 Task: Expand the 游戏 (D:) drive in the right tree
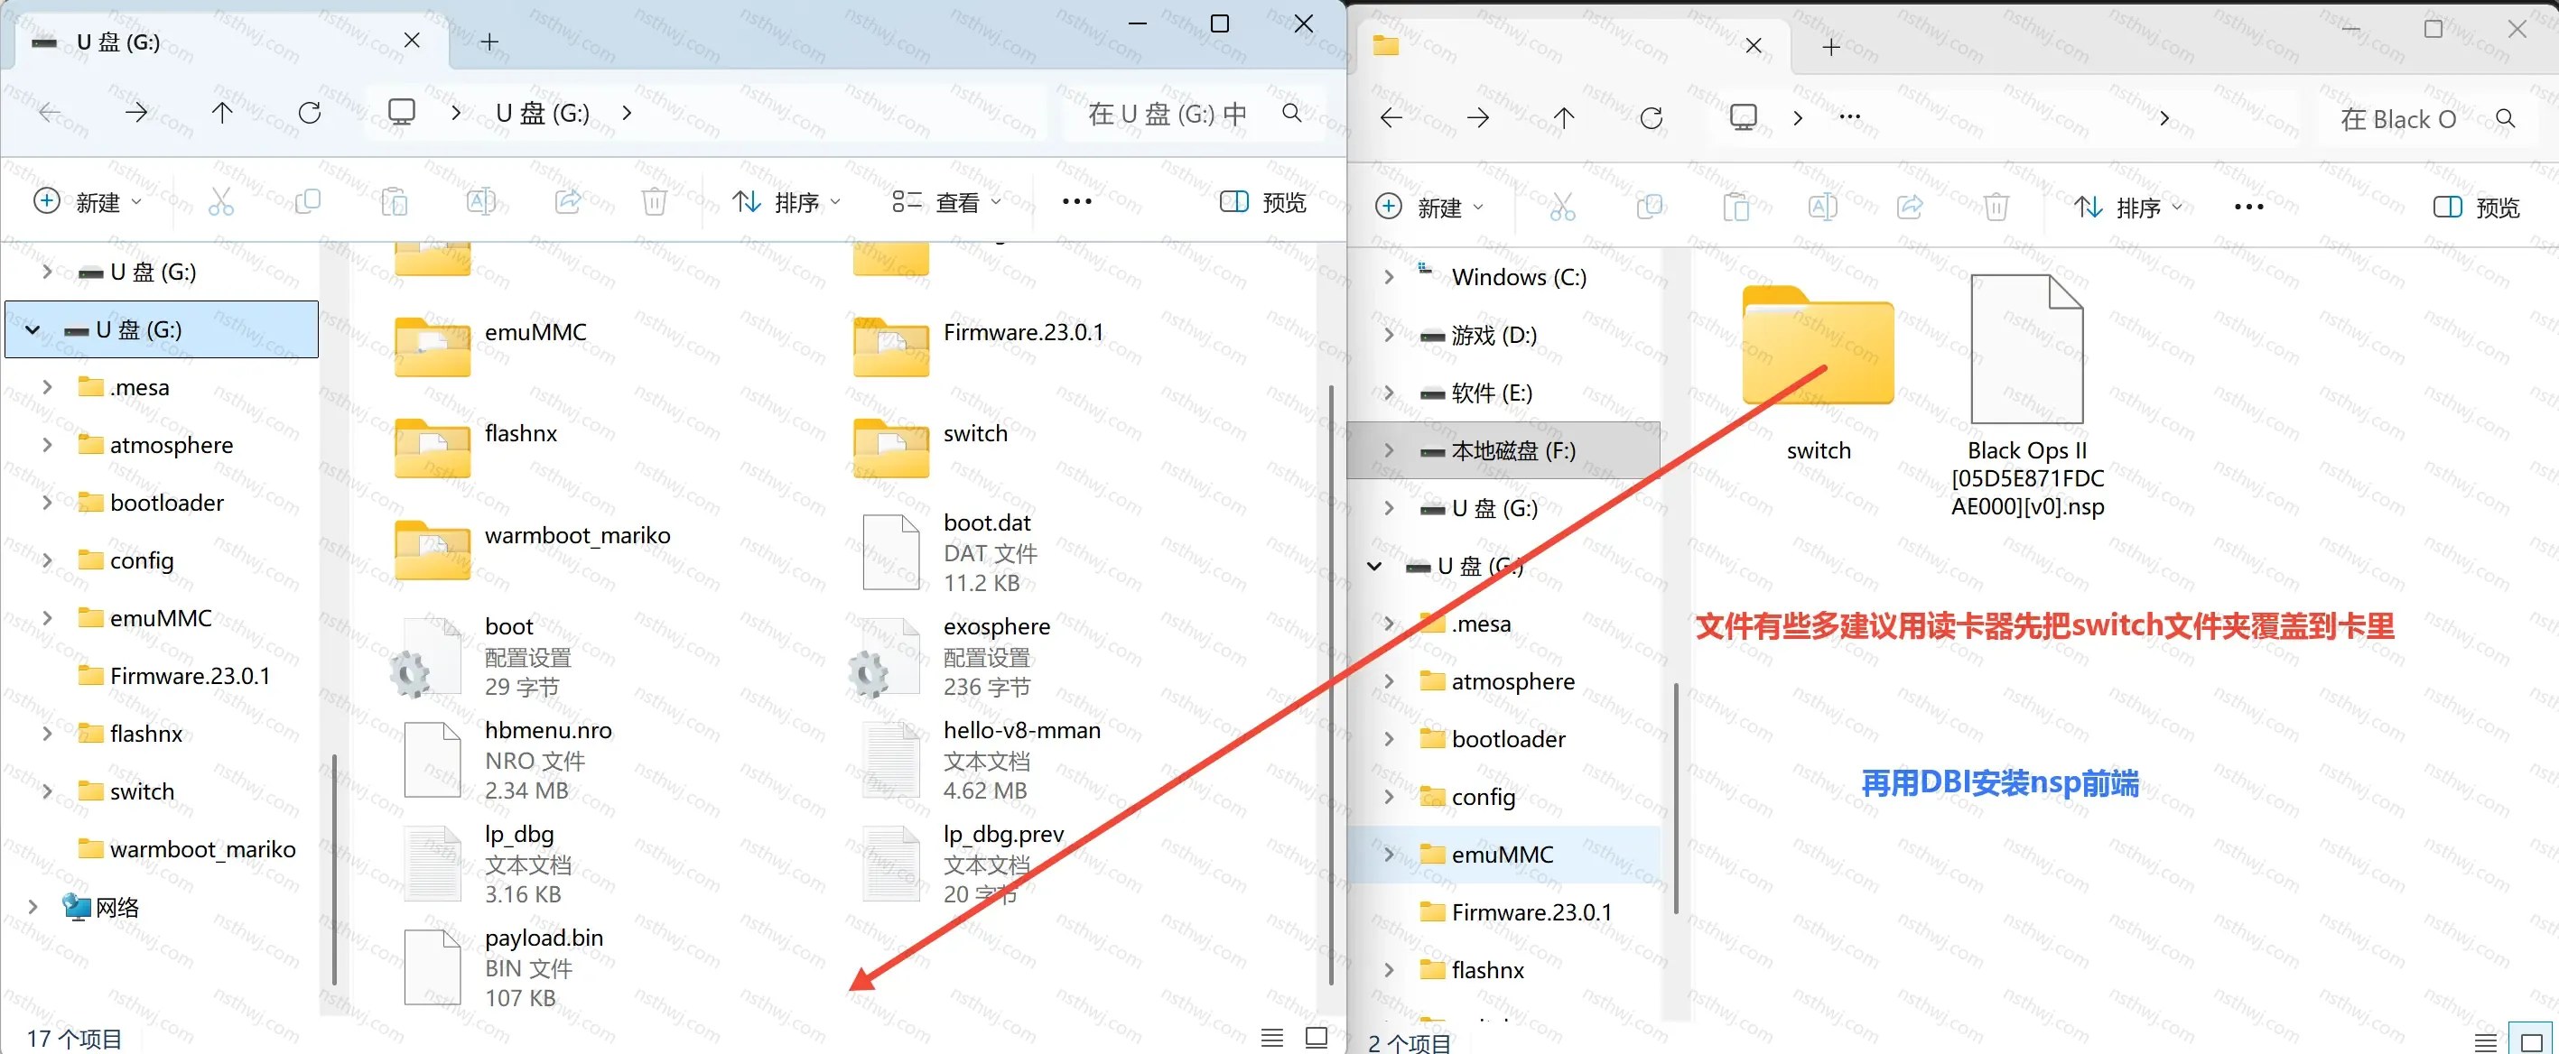click(x=1389, y=336)
